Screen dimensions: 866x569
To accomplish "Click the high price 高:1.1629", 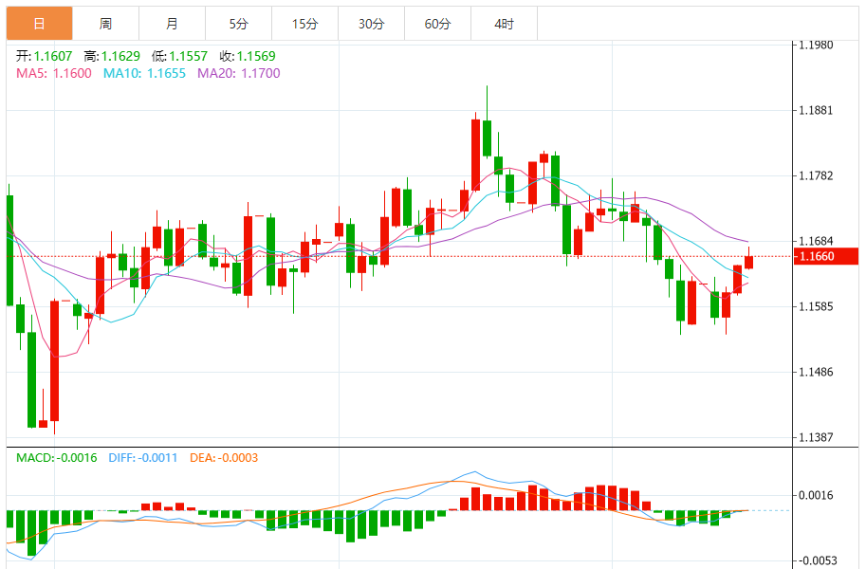I will [112, 56].
